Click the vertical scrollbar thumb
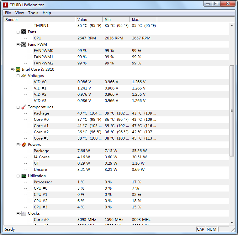Viewport: 238px width, 235px height. (x=232, y=111)
